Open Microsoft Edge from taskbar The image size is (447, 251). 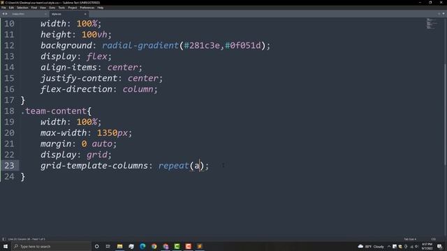click(x=142, y=246)
